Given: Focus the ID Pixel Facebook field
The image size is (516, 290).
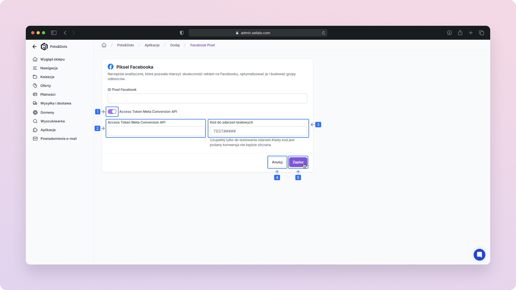Looking at the screenshot, I should pyautogui.click(x=207, y=98).
